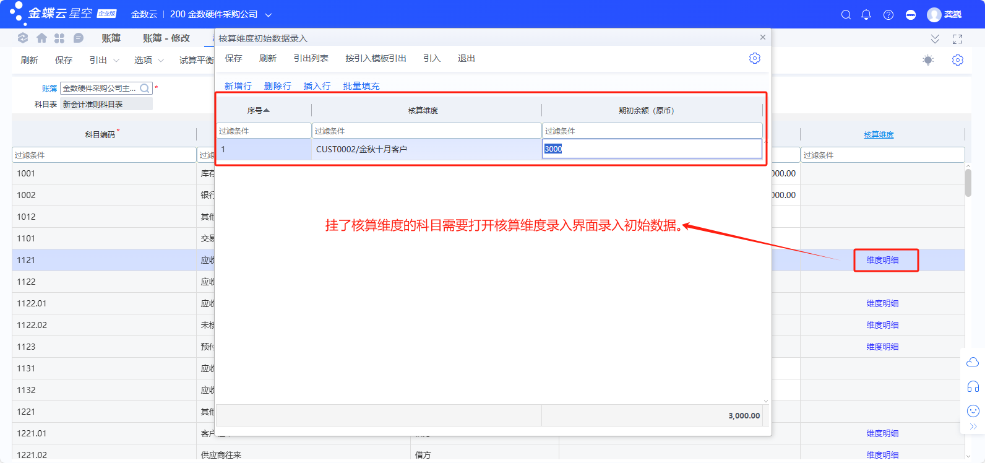Click 引入 in the dialog toolbar

coord(432,58)
